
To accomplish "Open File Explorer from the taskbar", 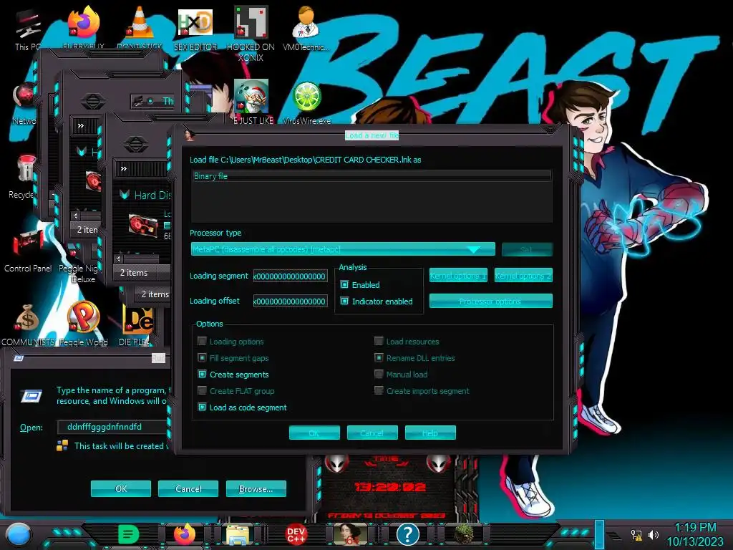I will pyautogui.click(x=238, y=534).
